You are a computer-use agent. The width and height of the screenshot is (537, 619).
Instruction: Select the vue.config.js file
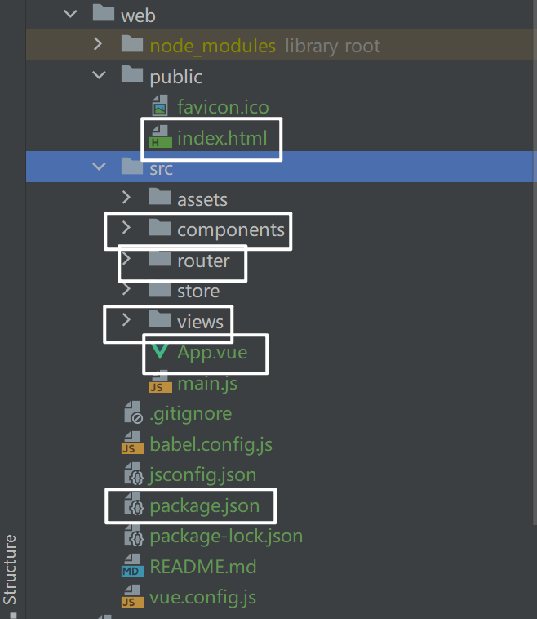tap(202, 597)
